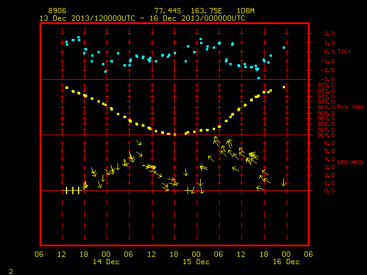Viewport: 367px width, 275px height.
Task: Click the 108M elevation text in header
Action: (245, 11)
